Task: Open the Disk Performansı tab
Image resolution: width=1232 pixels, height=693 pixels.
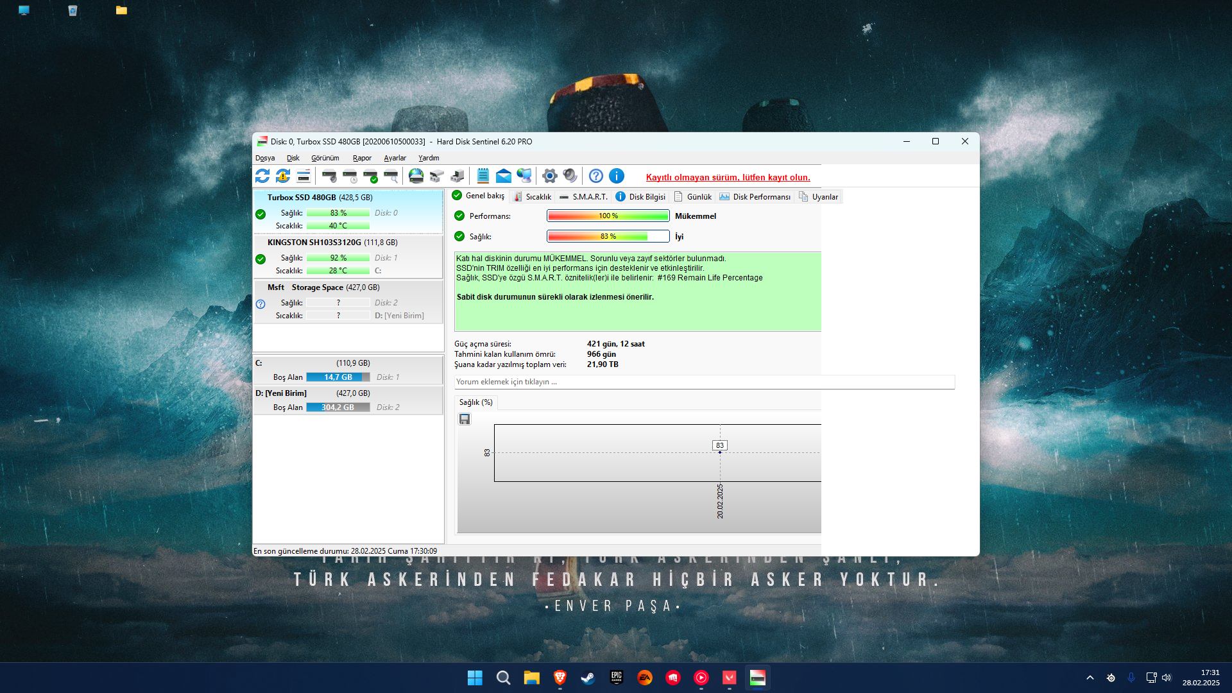Action: click(x=755, y=197)
